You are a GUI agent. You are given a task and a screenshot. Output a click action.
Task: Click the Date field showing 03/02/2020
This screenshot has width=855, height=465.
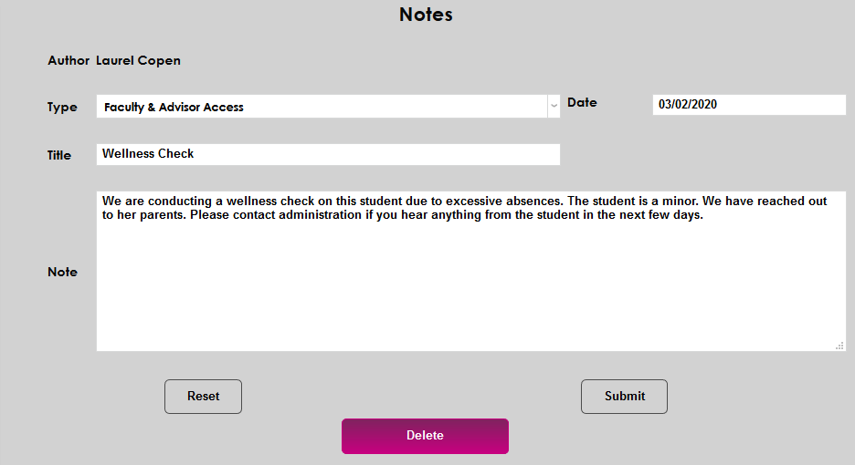coord(748,104)
